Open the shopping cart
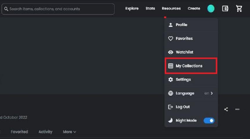This screenshot has width=250, height=139. point(239,9)
